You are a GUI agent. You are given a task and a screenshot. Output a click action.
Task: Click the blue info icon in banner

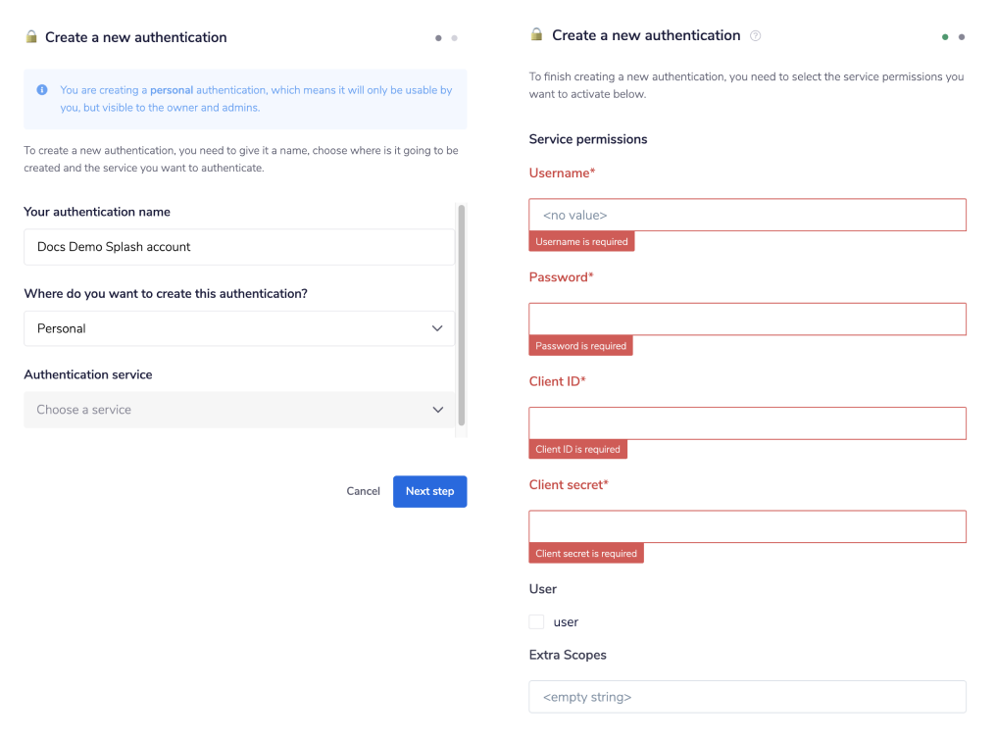tap(42, 90)
